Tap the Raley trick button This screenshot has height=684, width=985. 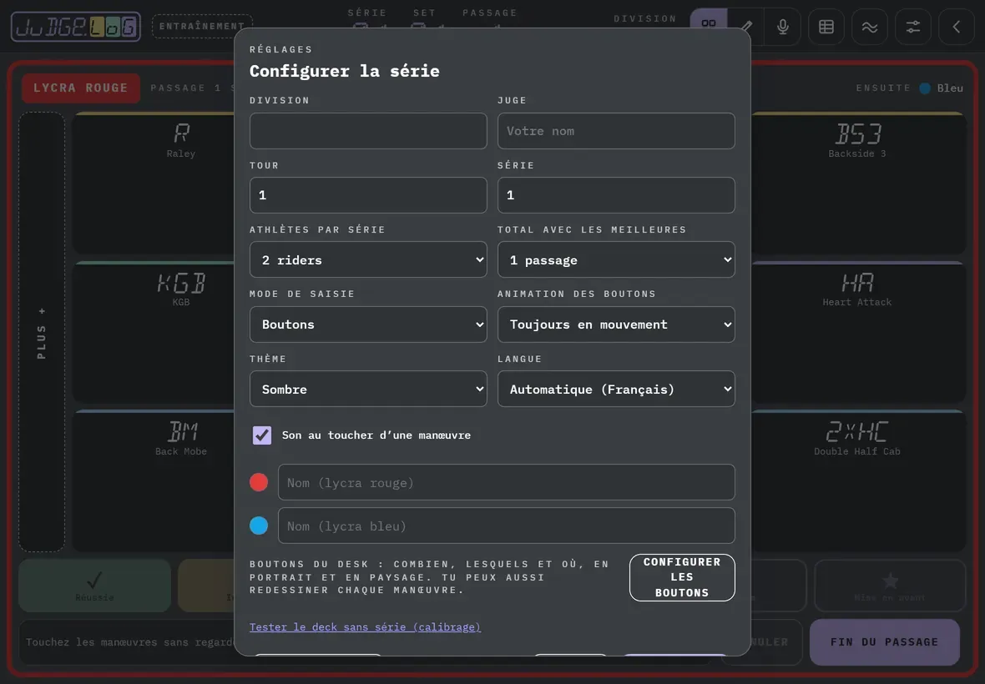[x=154, y=183]
